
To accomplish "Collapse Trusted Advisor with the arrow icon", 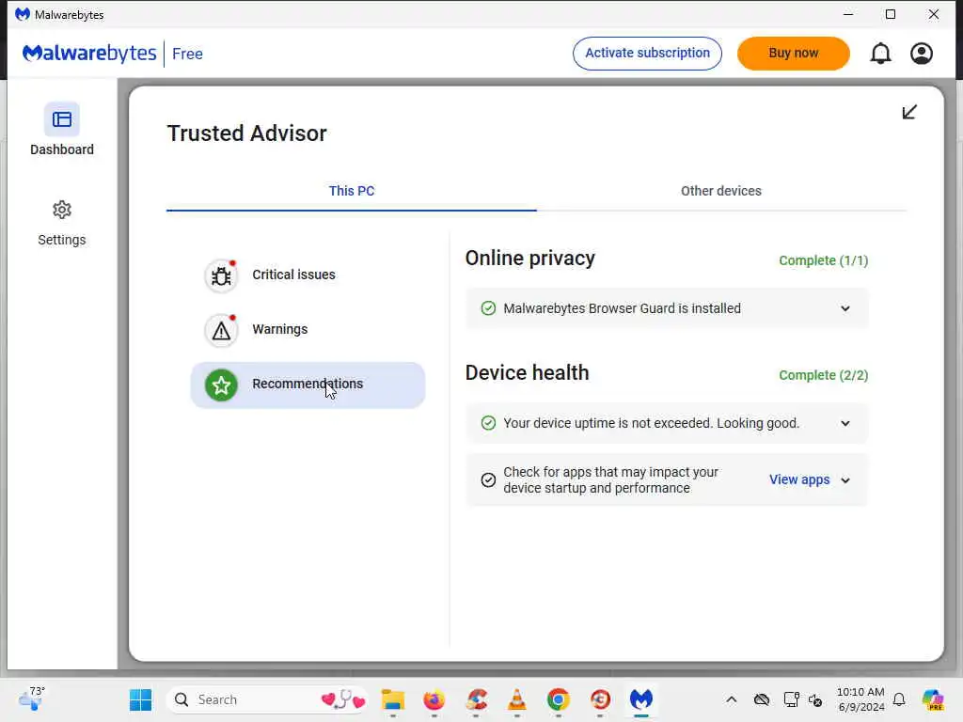I will (909, 112).
